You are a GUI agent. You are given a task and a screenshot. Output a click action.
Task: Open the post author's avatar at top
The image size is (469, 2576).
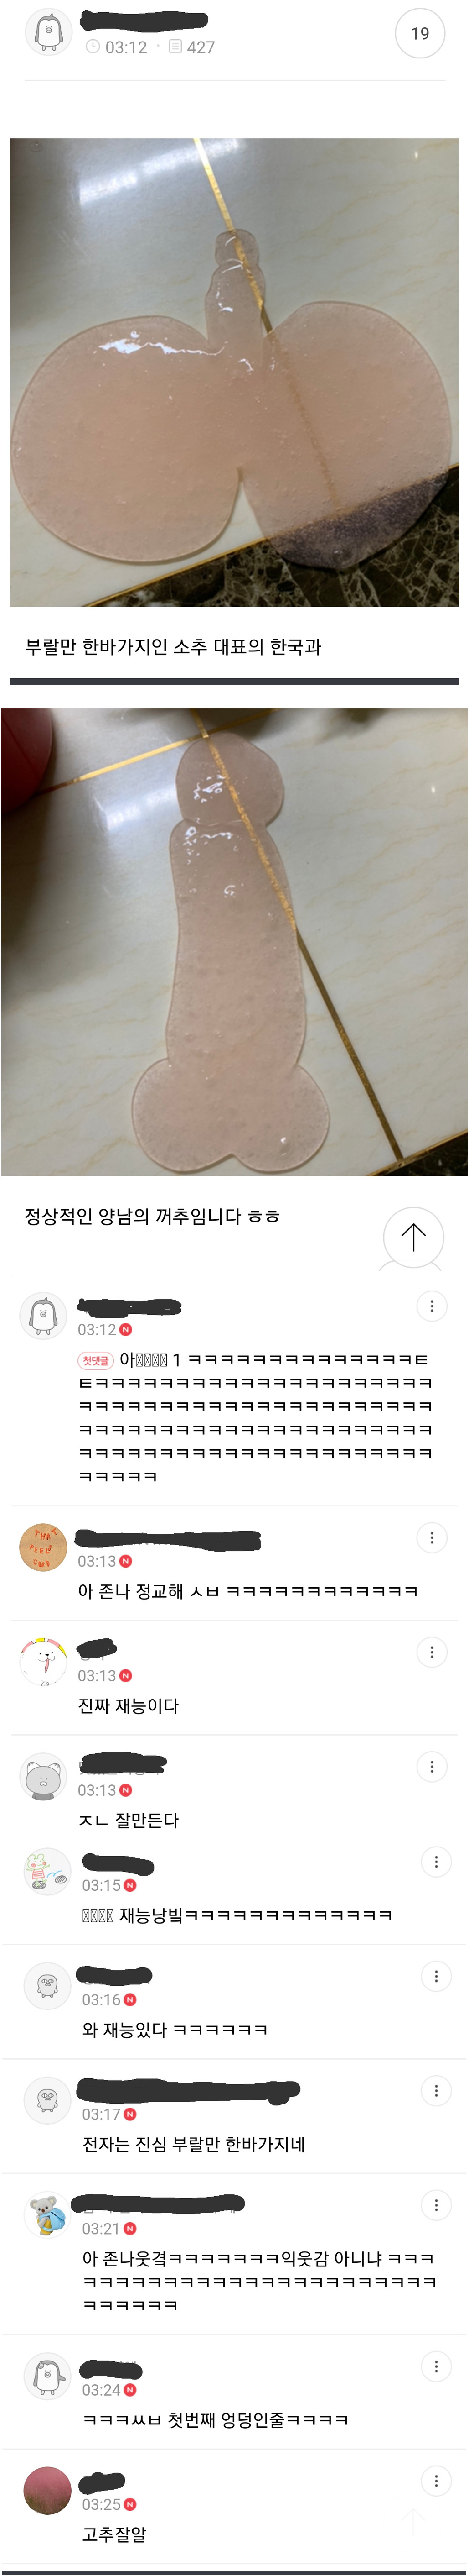[x=48, y=32]
